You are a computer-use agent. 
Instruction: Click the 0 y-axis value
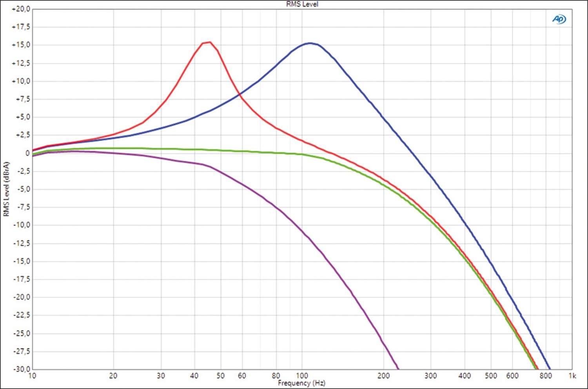pyautogui.click(x=27, y=153)
